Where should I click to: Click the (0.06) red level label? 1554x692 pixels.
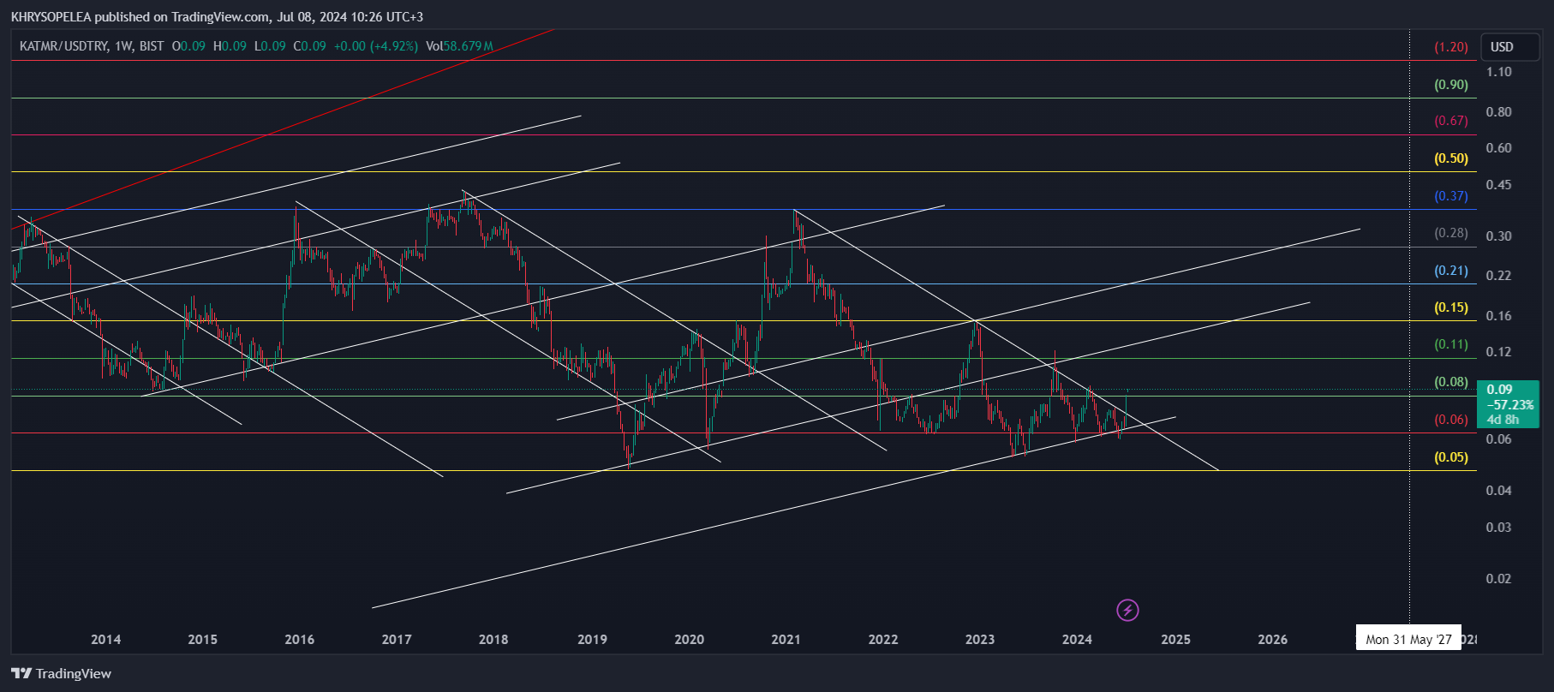1451,420
